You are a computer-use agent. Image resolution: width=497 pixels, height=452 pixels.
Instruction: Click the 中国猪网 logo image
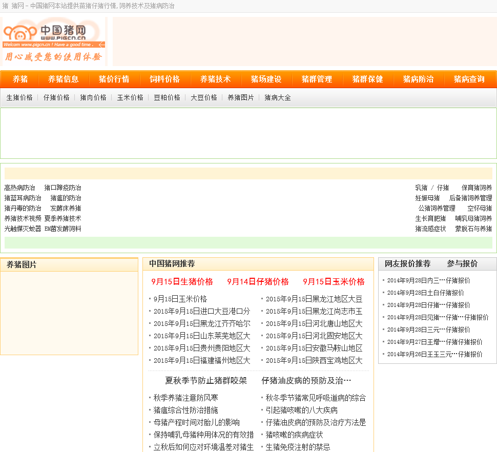[x=54, y=41]
